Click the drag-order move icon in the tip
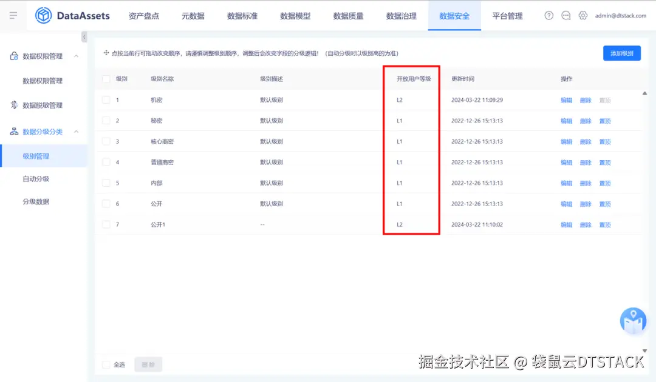The height and width of the screenshot is (382, 656). 106,53
